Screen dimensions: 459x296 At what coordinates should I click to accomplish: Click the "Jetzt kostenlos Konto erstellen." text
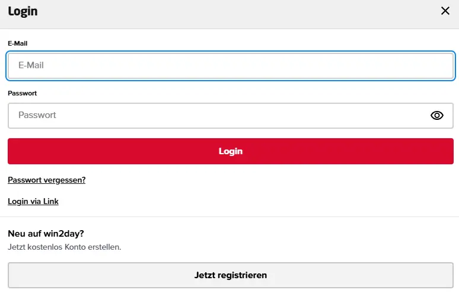point(64,247)
